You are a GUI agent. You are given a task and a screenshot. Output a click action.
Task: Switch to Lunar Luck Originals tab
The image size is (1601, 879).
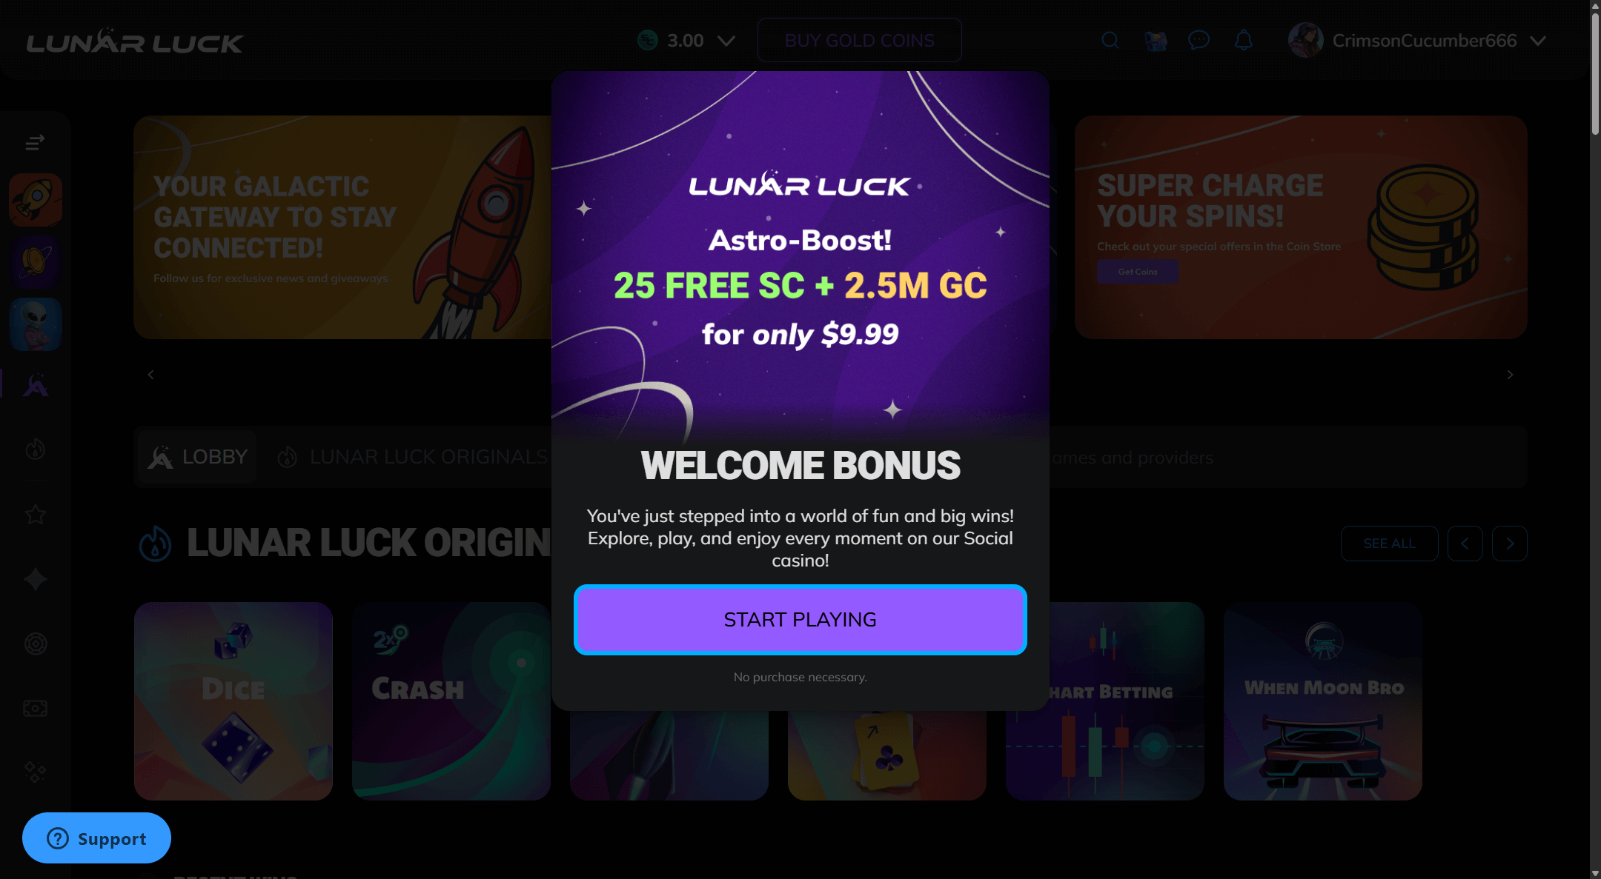click(413, 457)
